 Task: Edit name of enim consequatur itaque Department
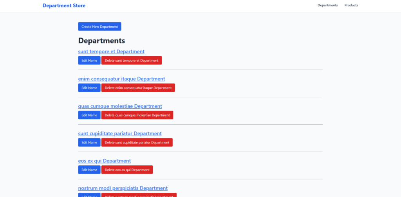[89, 88]
